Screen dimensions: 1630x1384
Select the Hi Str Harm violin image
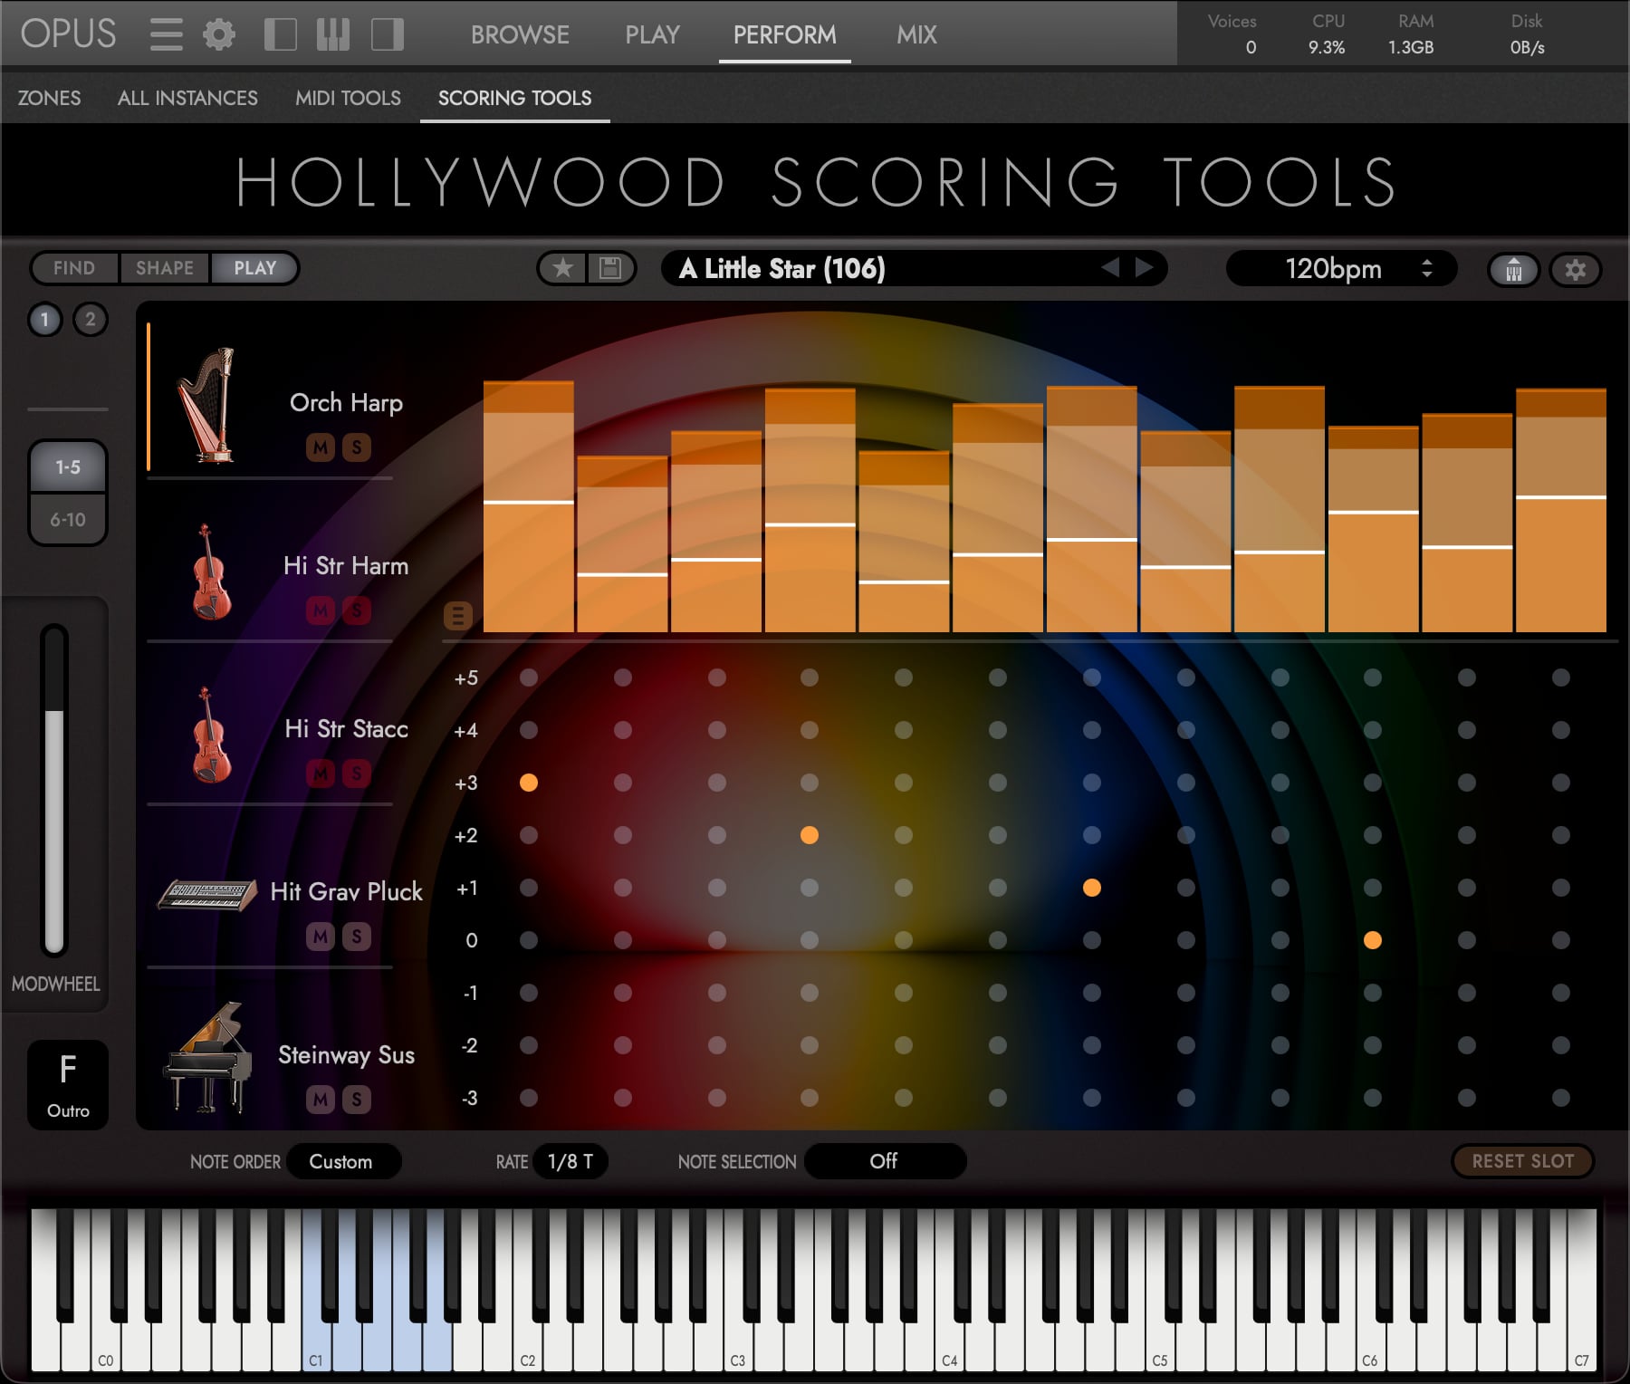click(x=210, y=572)
